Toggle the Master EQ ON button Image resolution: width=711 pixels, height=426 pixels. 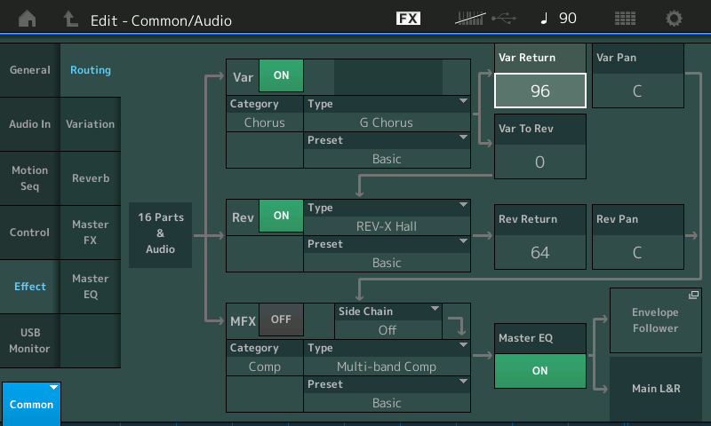click(x=539, y=371)
